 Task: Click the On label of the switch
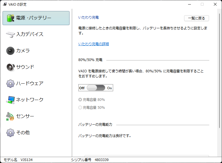[x=109, y=88]
